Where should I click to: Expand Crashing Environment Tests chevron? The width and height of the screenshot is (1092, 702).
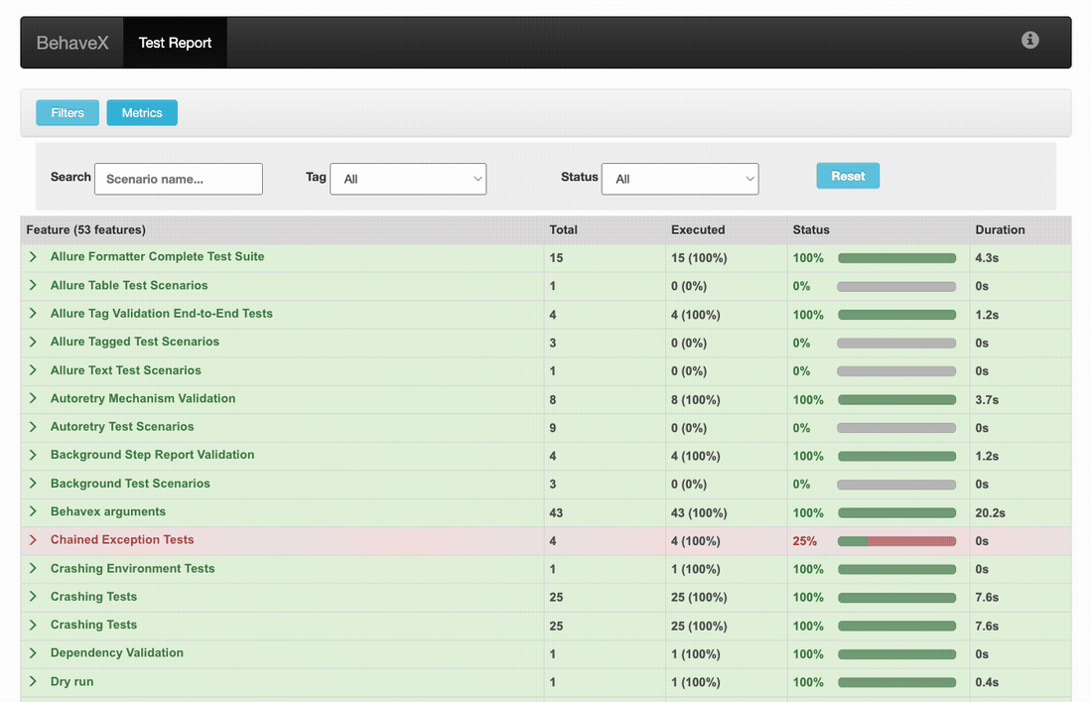pos(33,568)
